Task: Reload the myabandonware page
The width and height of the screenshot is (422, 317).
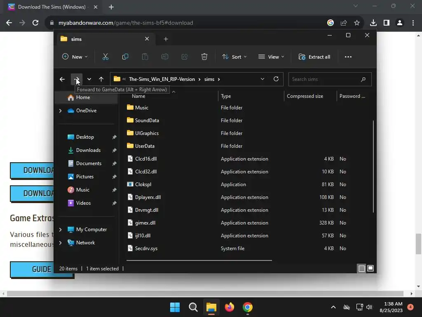Action: (x=35, y=23)
